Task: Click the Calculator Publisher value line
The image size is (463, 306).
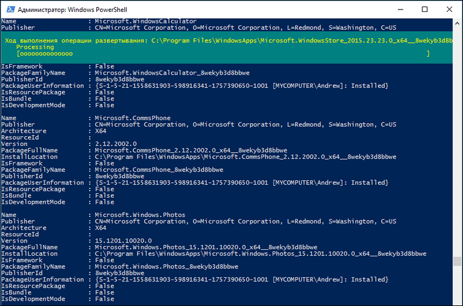Action: (246, 27)
